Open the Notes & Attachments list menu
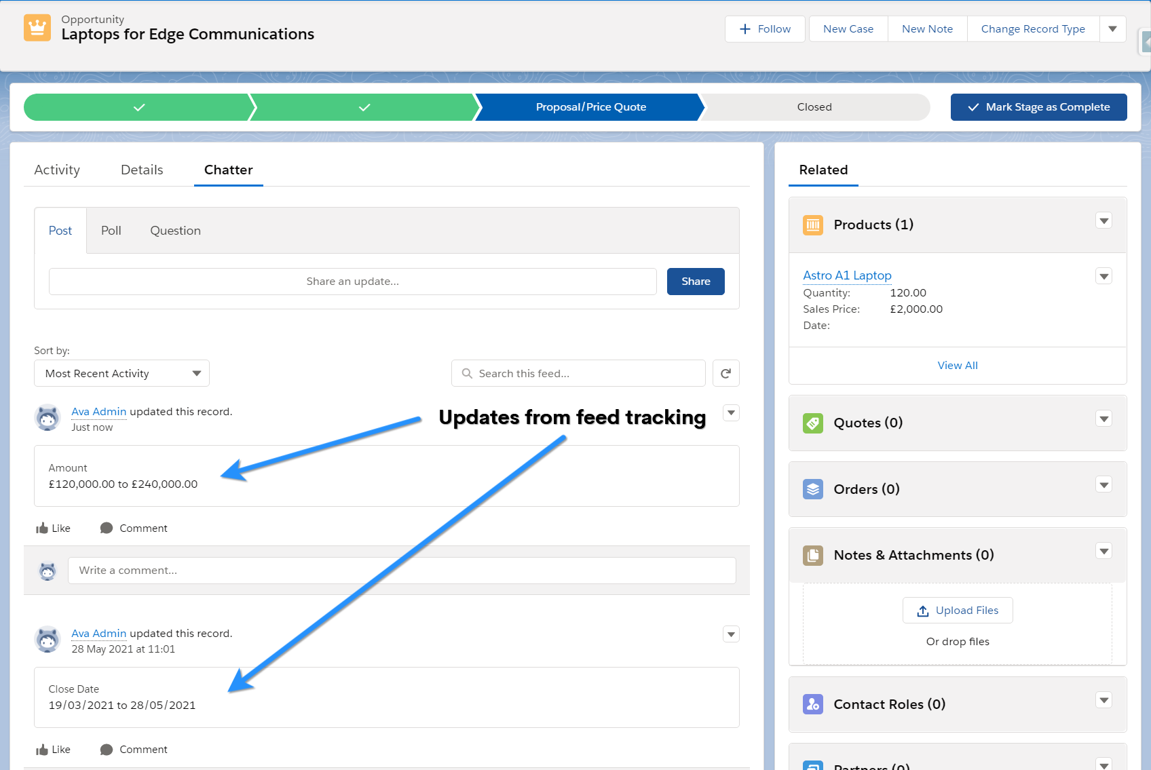The height and width of the screenshot is (770, 1151). 1104,551
